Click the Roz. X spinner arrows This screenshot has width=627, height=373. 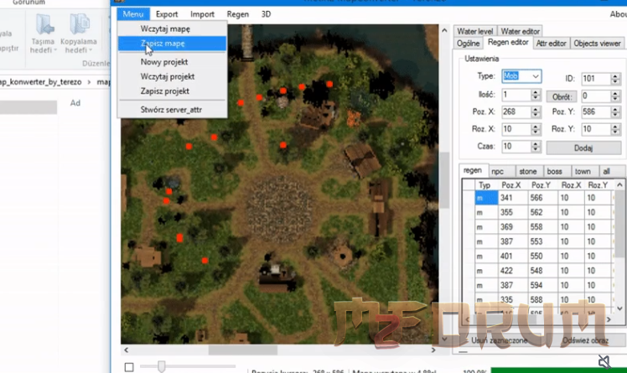click(x=536, y=129)
